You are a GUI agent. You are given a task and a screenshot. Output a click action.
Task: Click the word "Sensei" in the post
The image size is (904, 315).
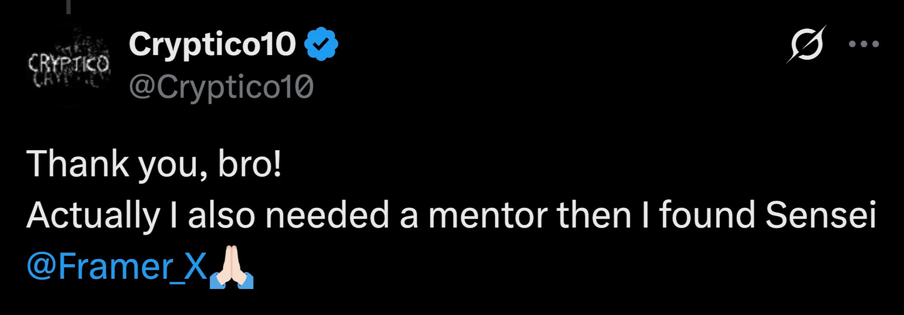pyautogui.click(x=821, y=215)
